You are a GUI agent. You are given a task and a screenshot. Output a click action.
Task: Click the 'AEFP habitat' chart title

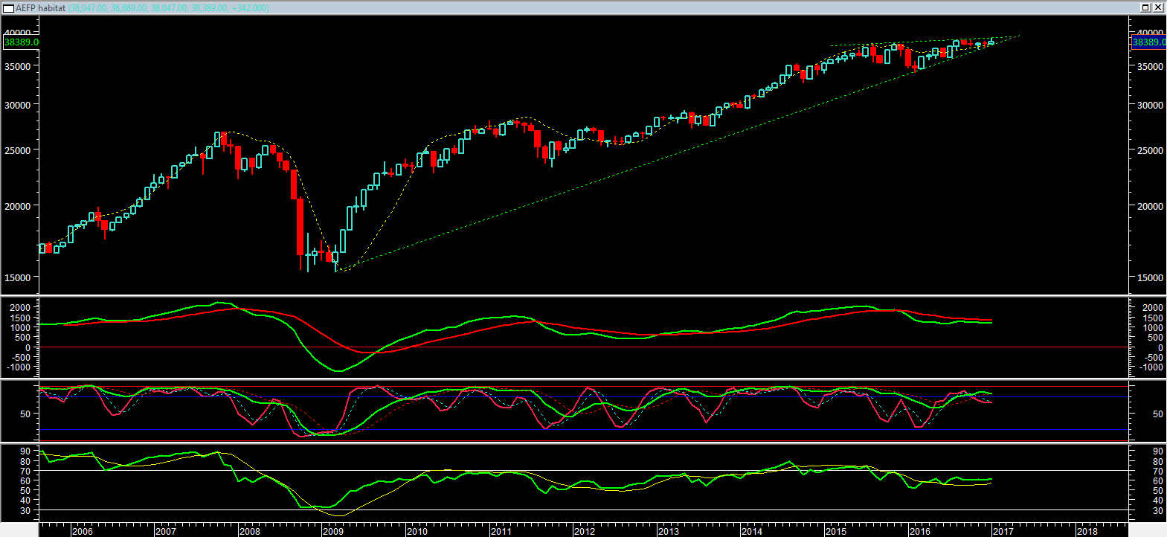(41, 8)
